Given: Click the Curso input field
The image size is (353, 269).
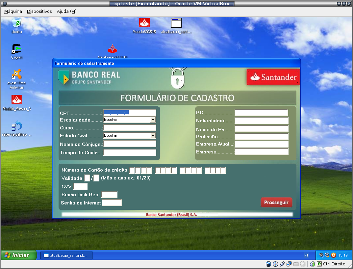Looking at the screenshot, I should [130, 128].
